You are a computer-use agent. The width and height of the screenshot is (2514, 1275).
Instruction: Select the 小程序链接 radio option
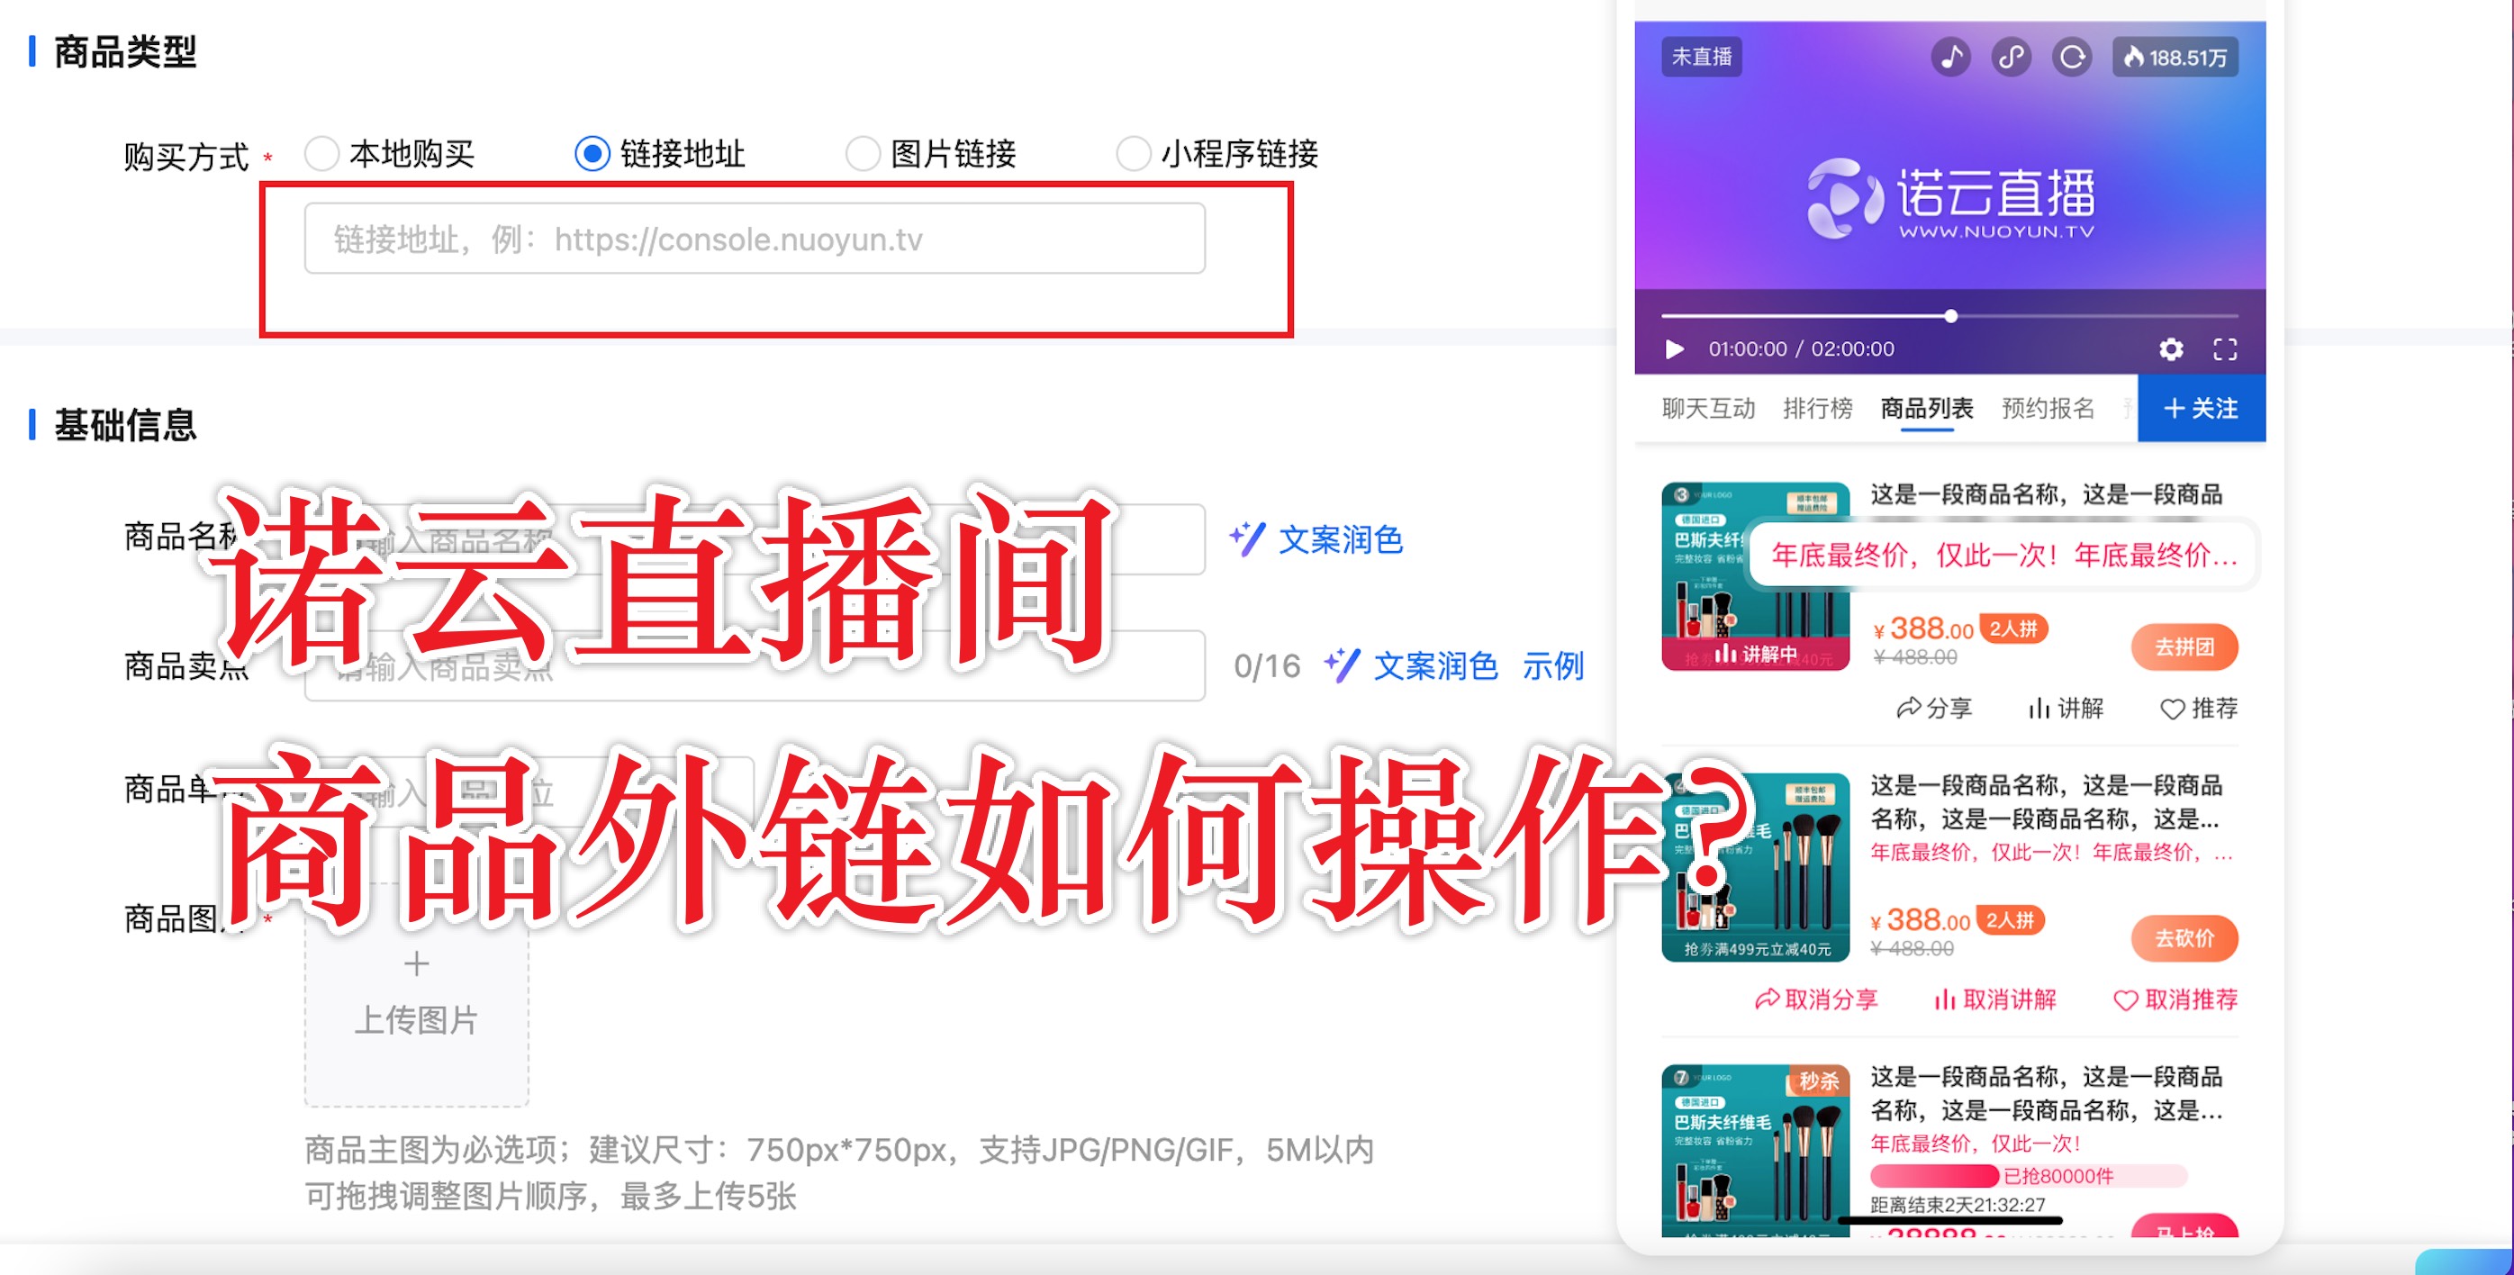coord(1133,153)
